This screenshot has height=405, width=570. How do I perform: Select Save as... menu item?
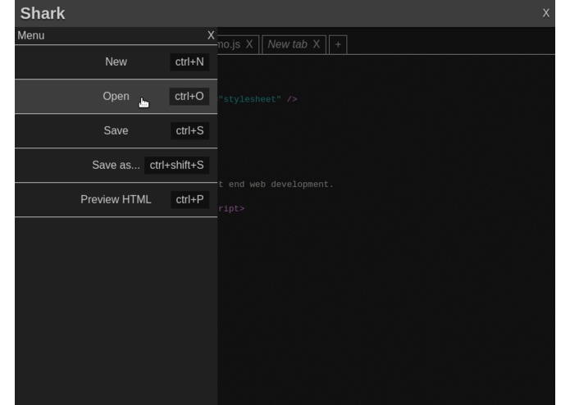116,166
